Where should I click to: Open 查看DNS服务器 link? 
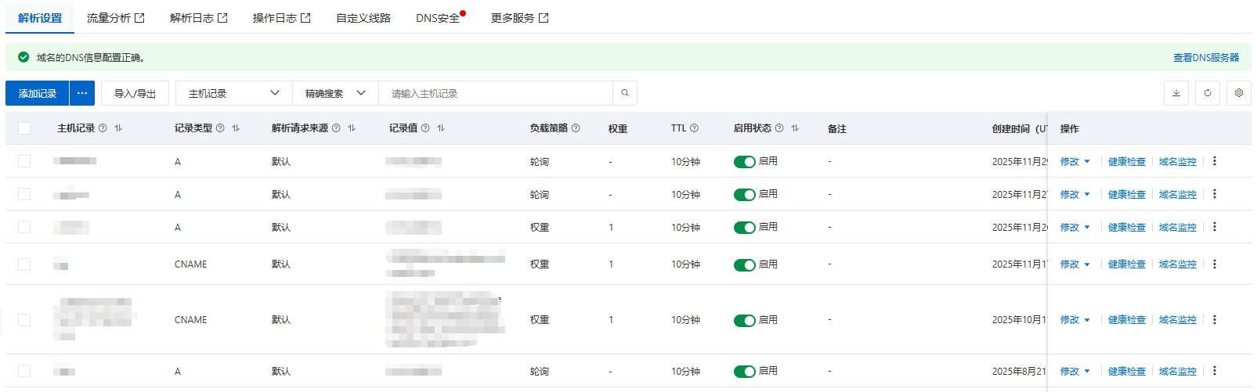(x=1205, y=58)
